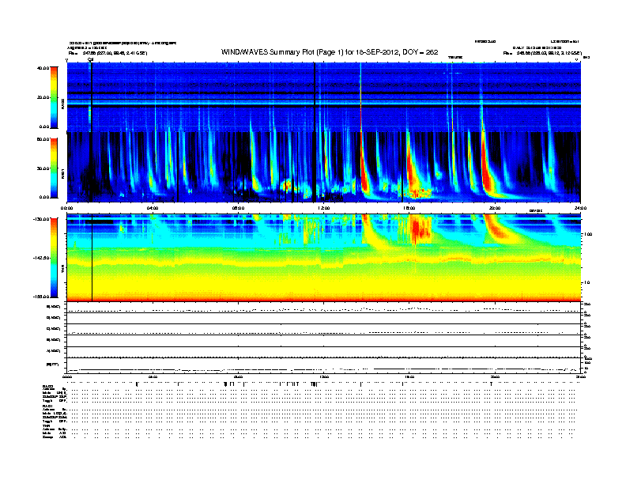Viewport: 626px width, 484px height.
Task: Click top-right Rs position text line
Action: pyautogui.click(x=542, y=53)
